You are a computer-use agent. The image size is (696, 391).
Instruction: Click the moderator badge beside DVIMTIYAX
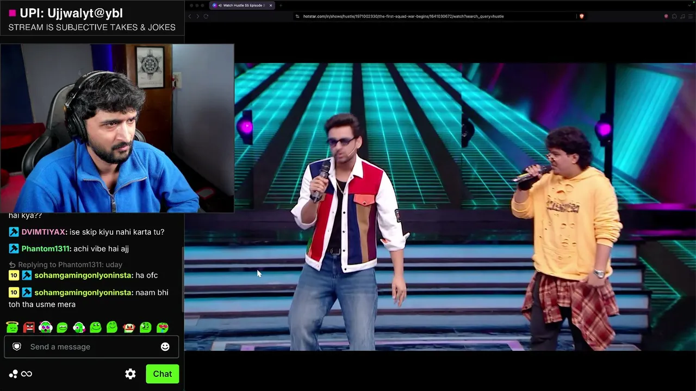click(x=14, y=232)
